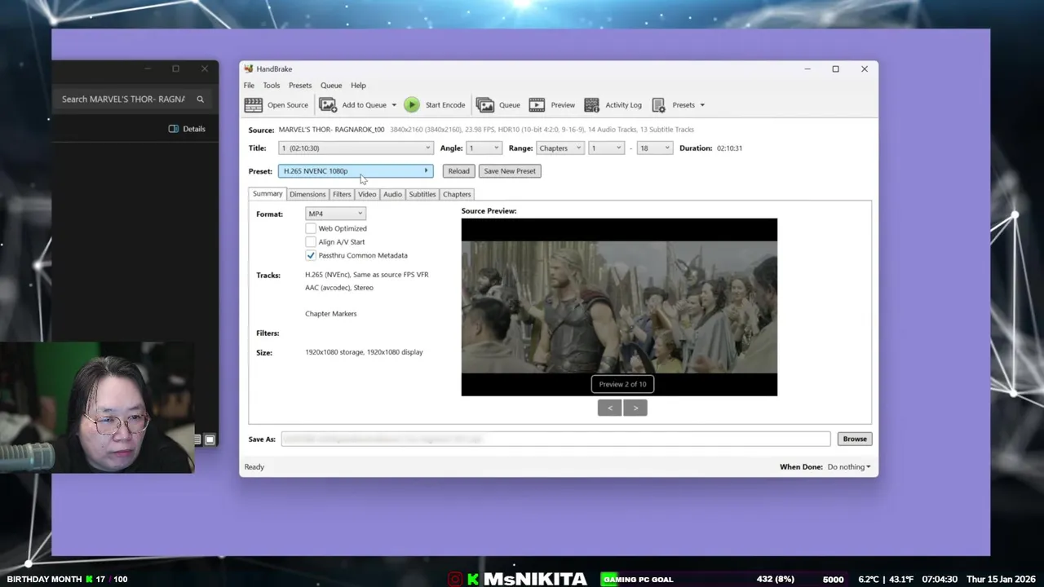
Task: Click the Open Source film icon
Action: (x=254, y=105)
